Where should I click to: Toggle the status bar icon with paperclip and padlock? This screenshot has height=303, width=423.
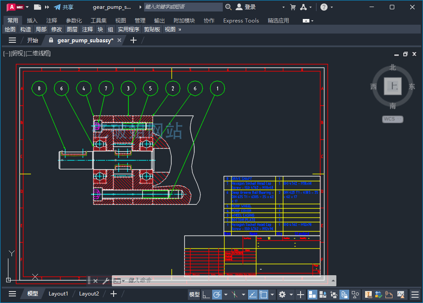click(344, 295)
